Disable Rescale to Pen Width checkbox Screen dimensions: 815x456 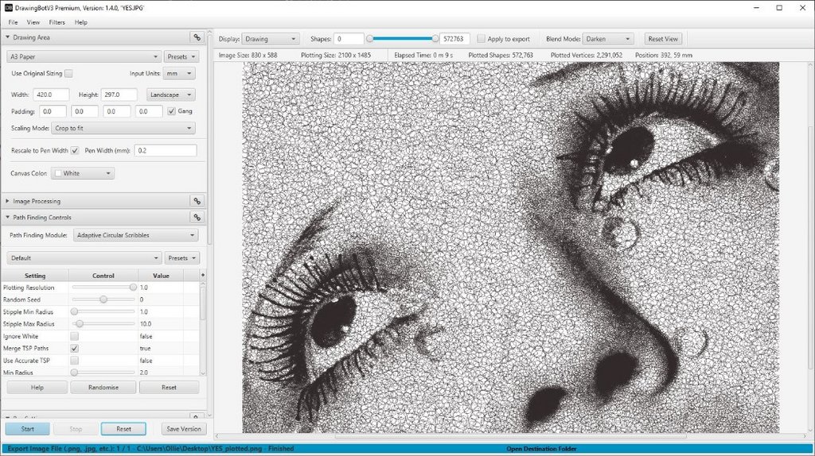pos(75,150)
